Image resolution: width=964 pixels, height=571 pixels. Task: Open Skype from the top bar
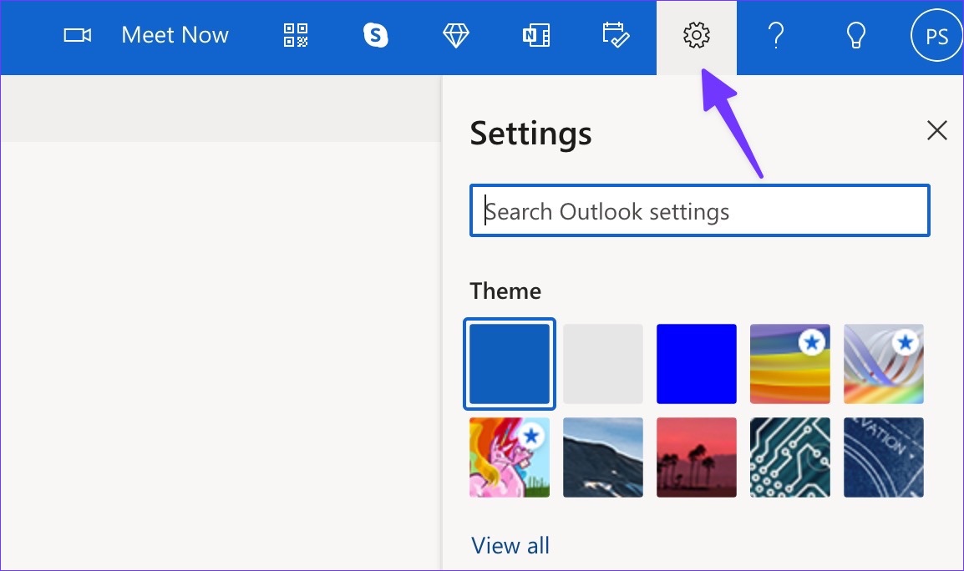[x=375, y=36]
